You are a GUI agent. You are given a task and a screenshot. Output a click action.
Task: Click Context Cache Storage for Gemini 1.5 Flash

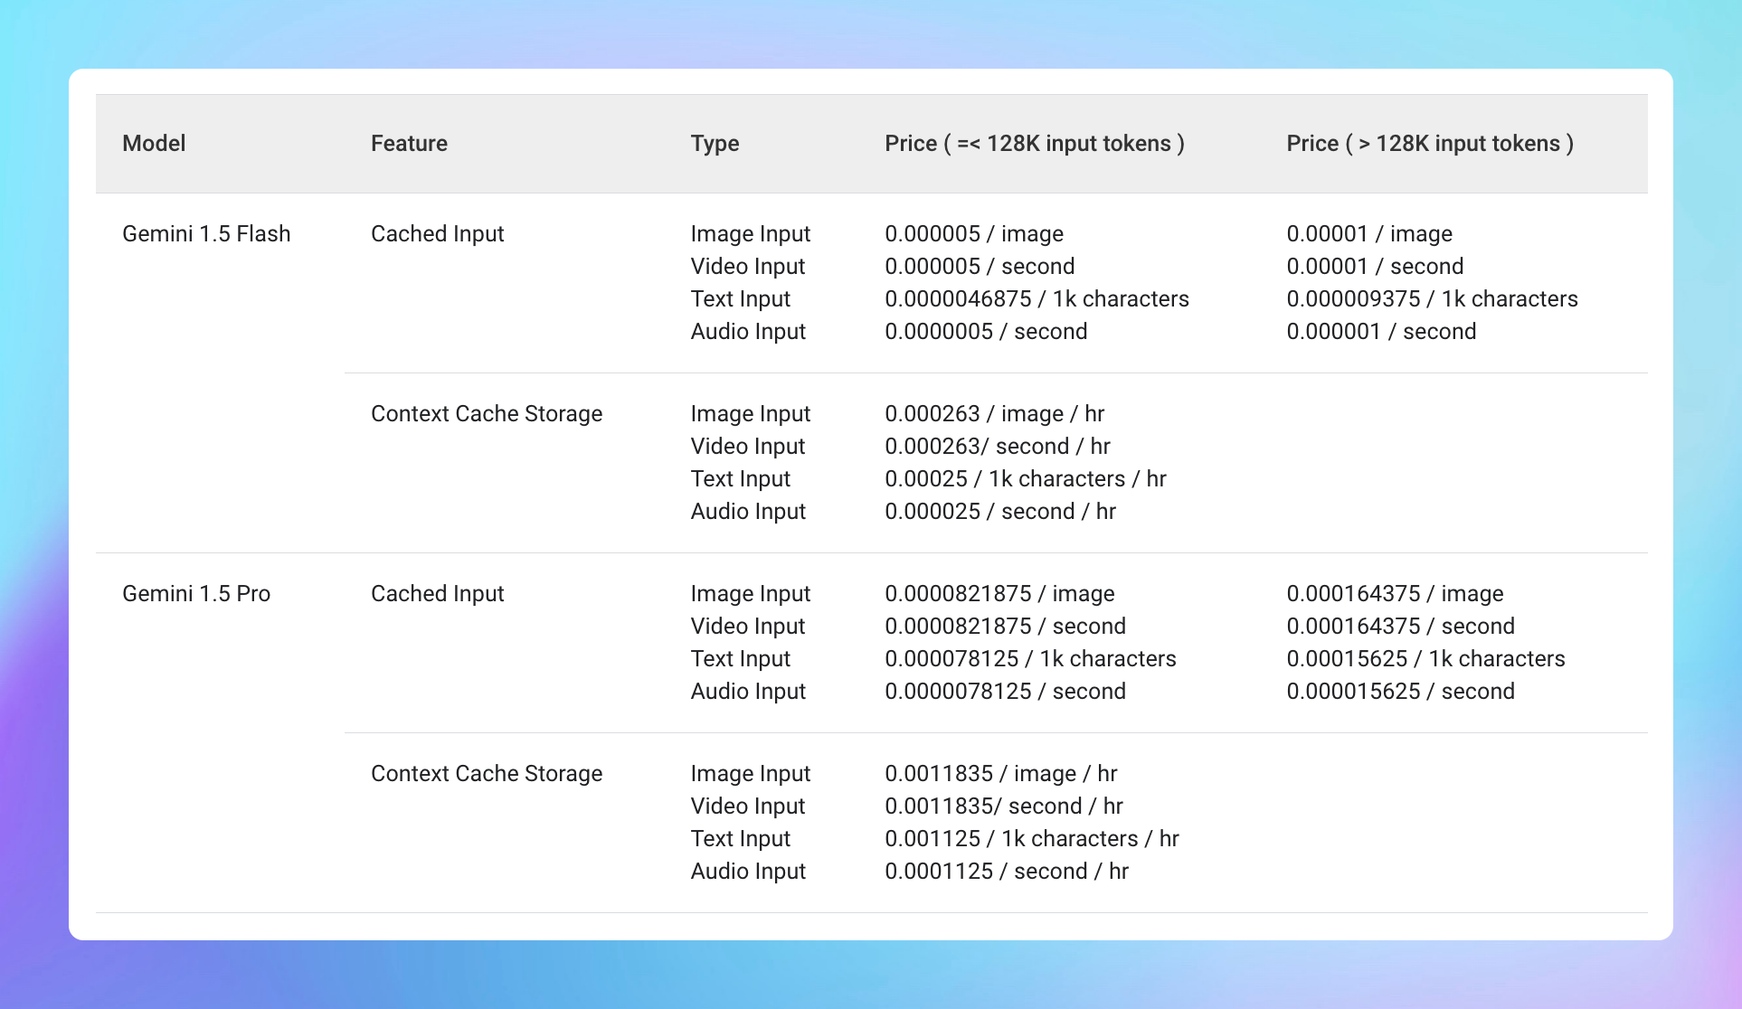tap(486, 414)
